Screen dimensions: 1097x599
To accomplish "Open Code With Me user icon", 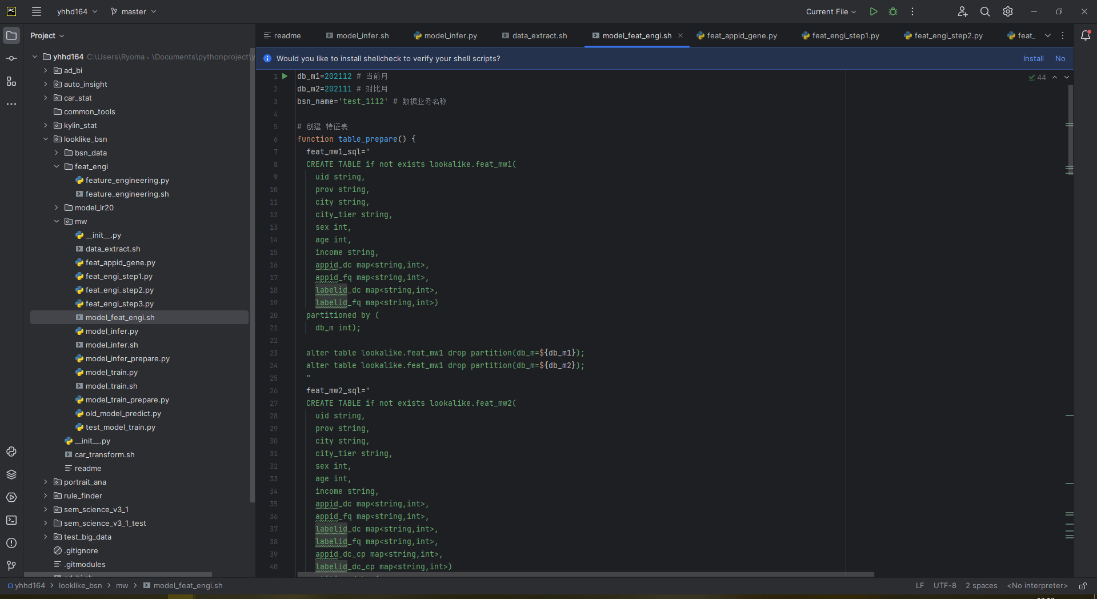I will [x=963, y=11].
